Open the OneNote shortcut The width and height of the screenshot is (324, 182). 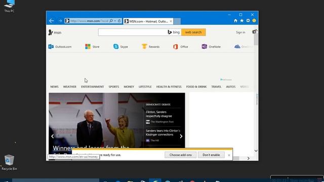211,47
